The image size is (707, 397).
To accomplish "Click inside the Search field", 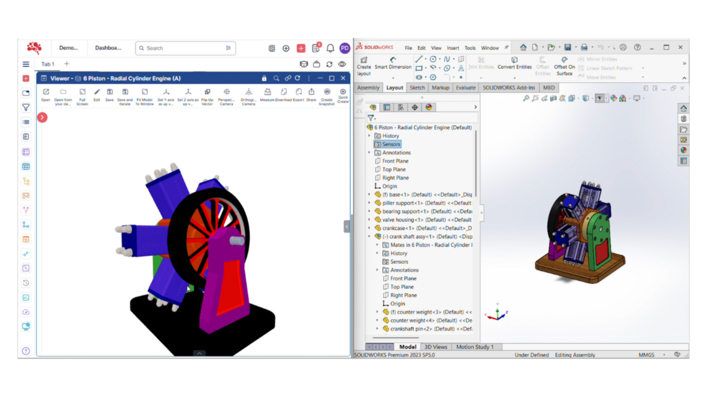I will tap(180, 48).
